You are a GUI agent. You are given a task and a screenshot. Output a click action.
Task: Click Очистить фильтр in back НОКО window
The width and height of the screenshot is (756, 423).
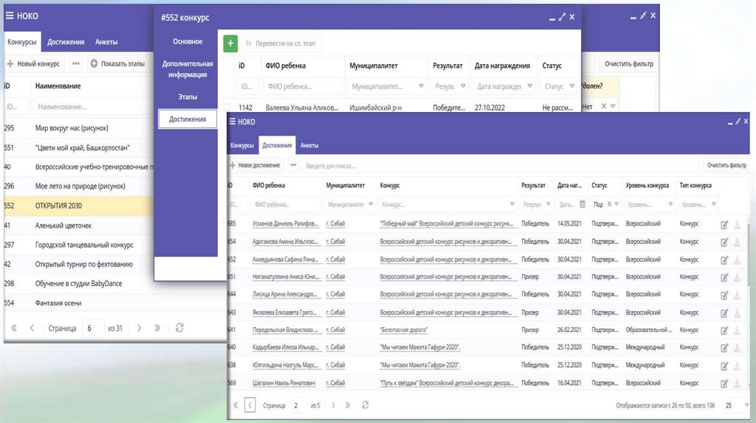click(x=629, y=63)
